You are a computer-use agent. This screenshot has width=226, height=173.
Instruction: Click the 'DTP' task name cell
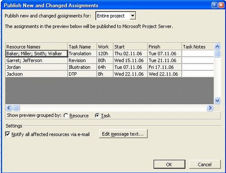(x=82, y=74)
